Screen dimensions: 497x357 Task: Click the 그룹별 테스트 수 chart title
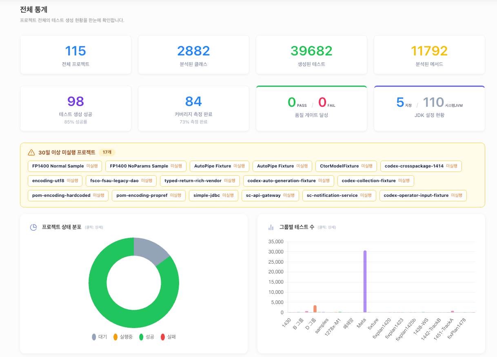point(297,227)
